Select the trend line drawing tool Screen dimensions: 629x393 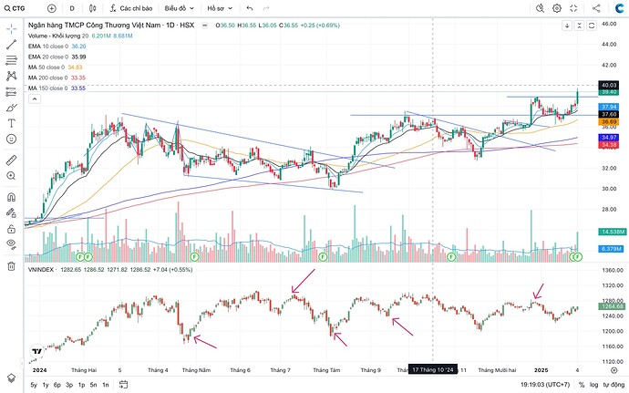click(10, 44)
